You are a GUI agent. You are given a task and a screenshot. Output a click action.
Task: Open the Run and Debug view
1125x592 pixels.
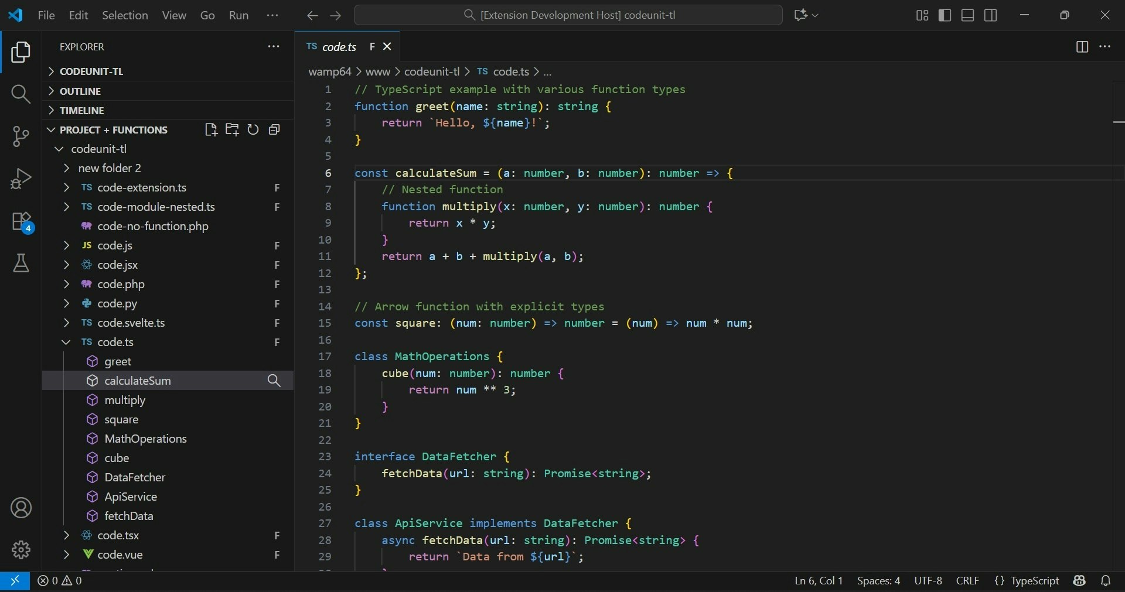point(21,178)
